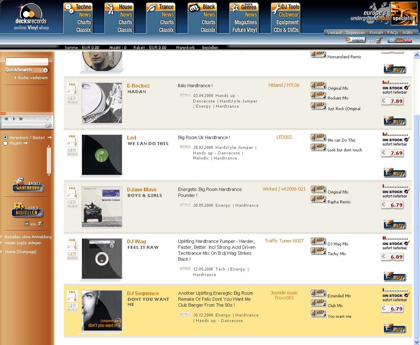The image size is (420, 345).
Task: Open the Hitland / HTL06 label link
Action: pos(284,86)
